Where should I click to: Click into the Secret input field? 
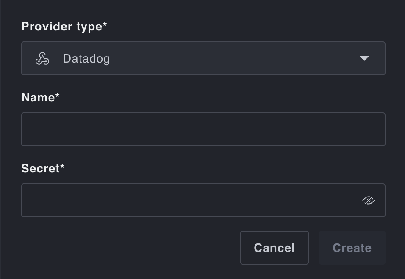[x=191, y=200]
